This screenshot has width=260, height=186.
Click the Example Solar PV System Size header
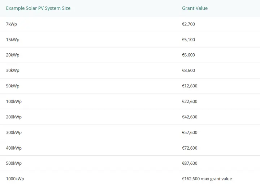click(x=38, y=8)
